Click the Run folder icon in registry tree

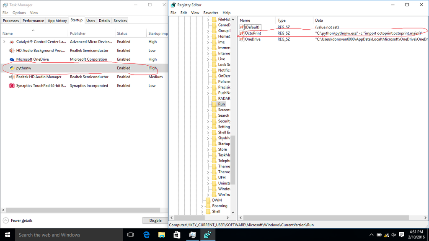tap(214, 104)
